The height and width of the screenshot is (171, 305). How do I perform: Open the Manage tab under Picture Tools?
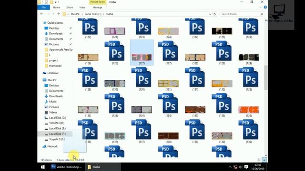tap(97, 8)
